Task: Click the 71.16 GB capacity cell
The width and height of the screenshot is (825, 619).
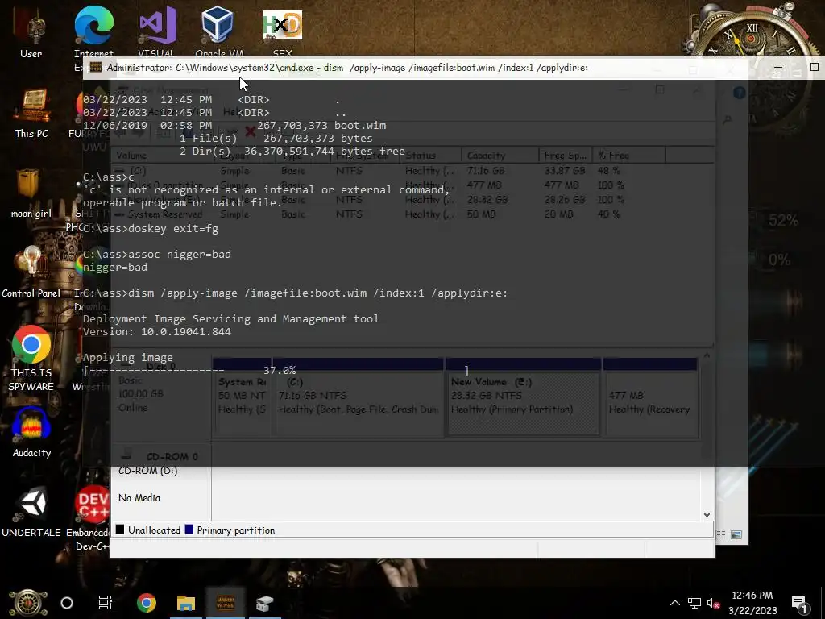Action: click(486, 171)
